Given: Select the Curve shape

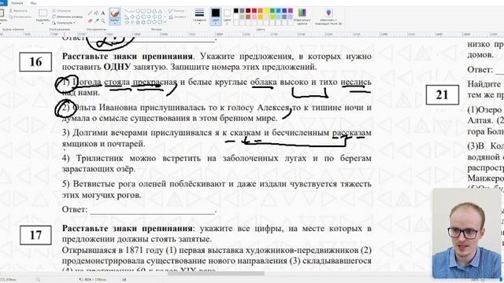Looking at the screenshot, I should click(133, 11).
